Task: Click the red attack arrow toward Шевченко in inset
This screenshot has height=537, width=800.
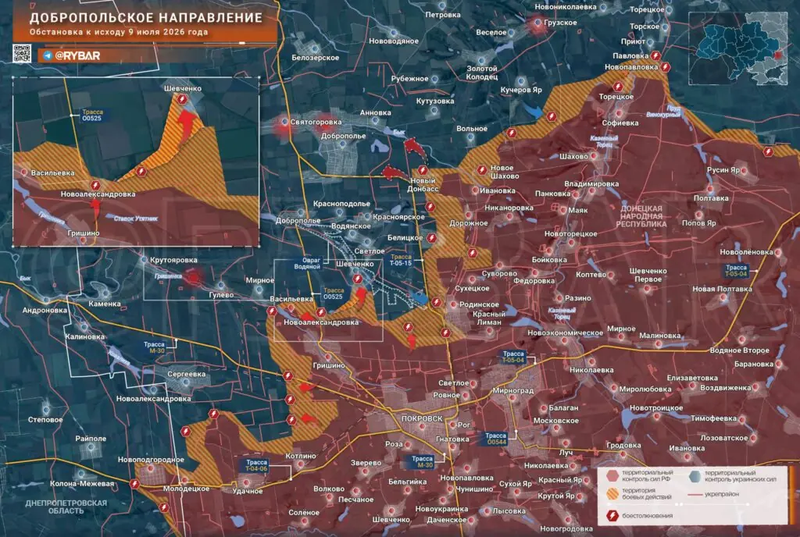Action: [x=186, y=124]
